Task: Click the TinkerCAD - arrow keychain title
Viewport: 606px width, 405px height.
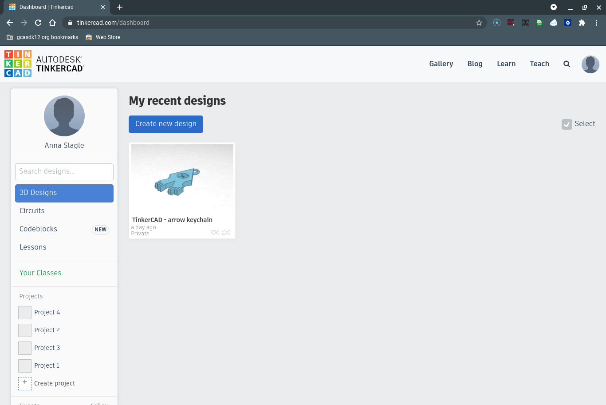Action: pos(172,220)
